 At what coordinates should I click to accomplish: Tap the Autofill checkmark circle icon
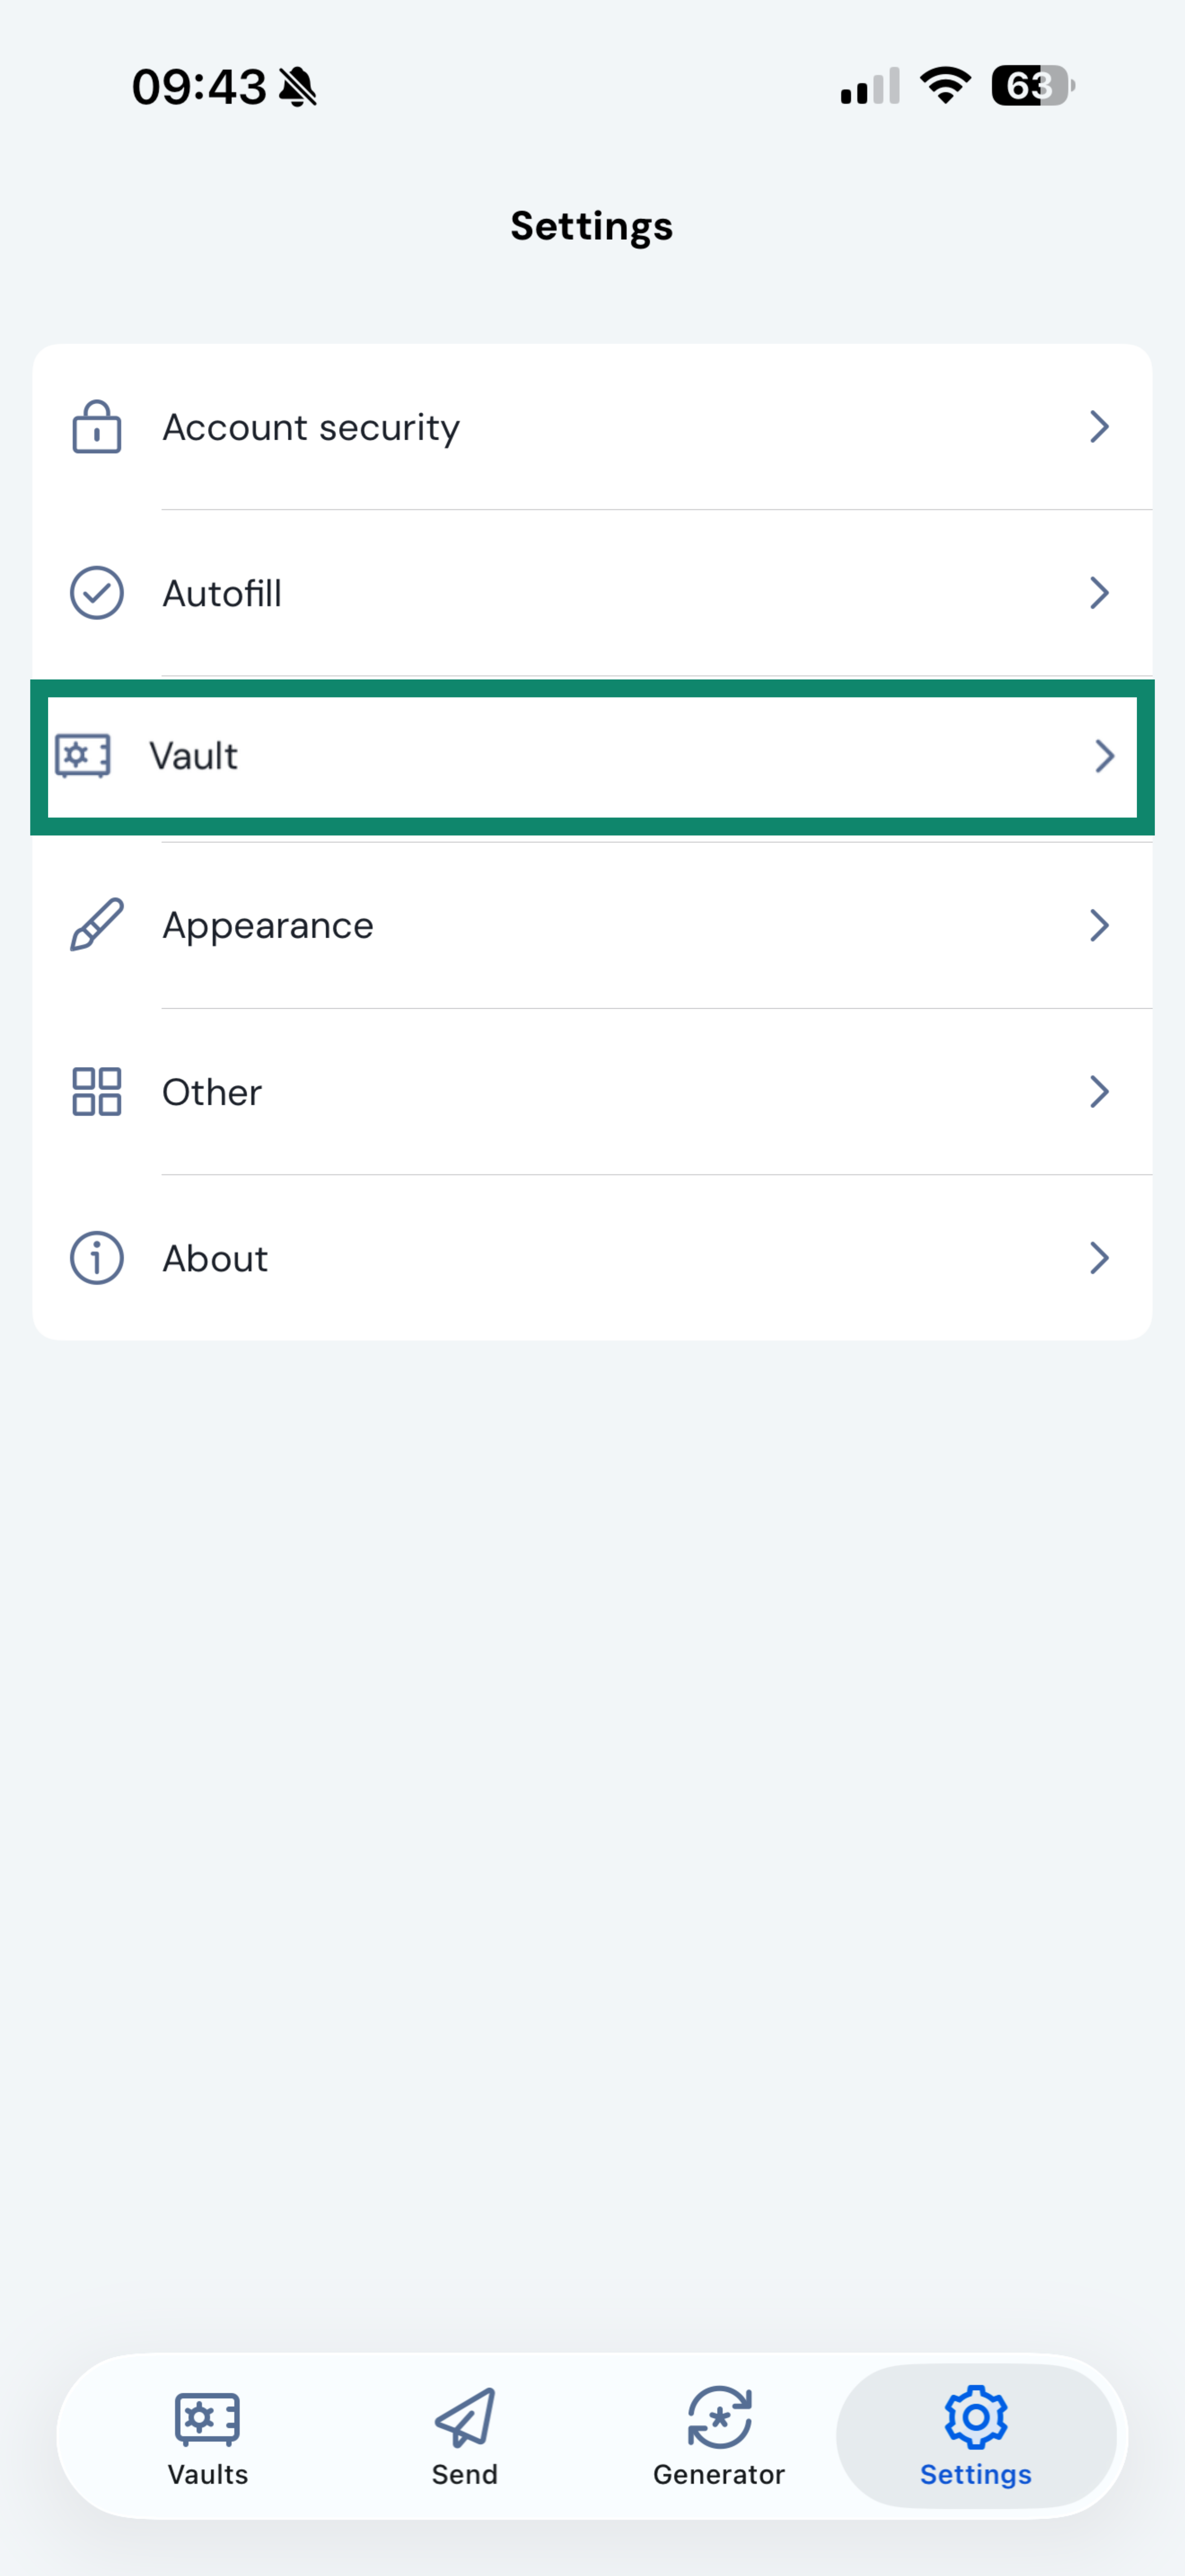(97, 593)
